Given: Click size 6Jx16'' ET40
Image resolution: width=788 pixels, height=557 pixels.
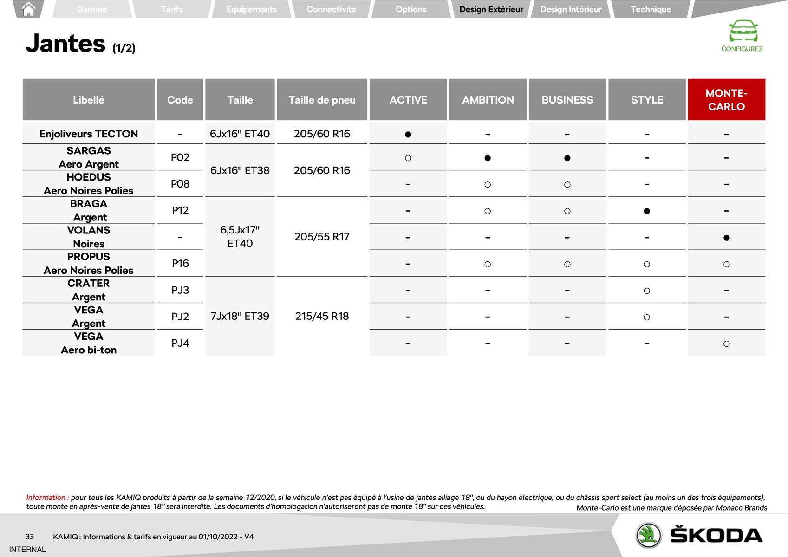Looking at the screenshot, I should 240,134.
